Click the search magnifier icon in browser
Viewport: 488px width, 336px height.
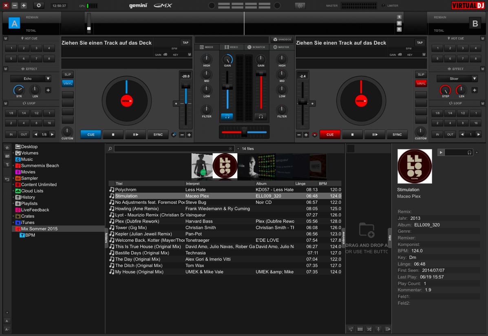(x=110, y=149)
